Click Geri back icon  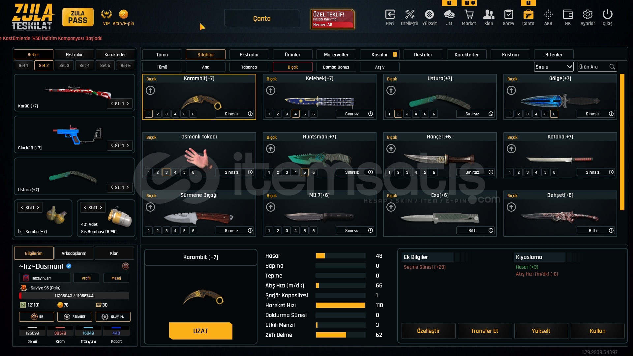[x=390, y=15]
